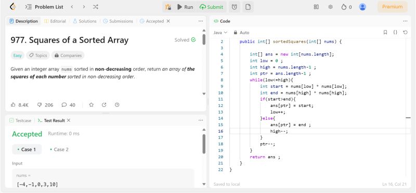Click line number 16 in editor
The height and width of the screenshot is (193, 416).
(220, 131)
